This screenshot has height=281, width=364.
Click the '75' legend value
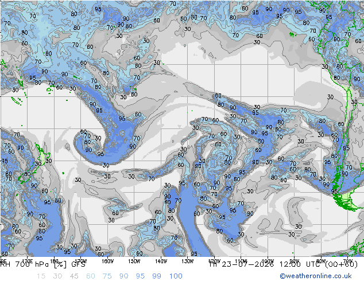(107, 276)
